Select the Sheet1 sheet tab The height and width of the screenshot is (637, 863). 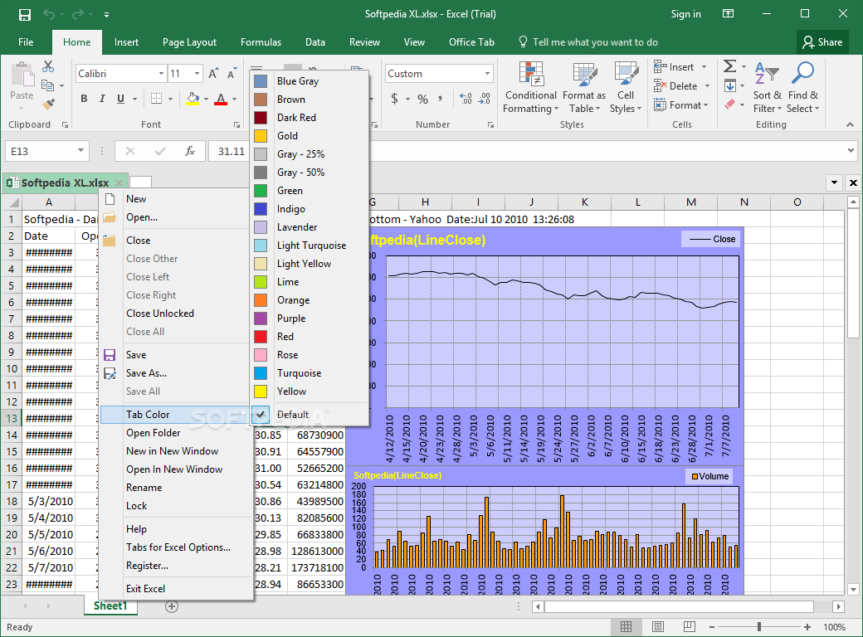[x=110, y=605]
